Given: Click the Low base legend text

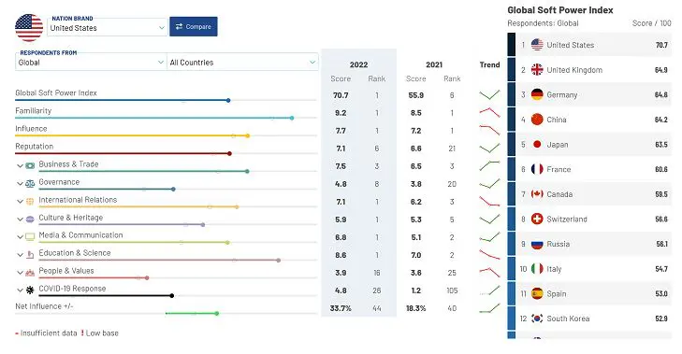Looking at the screenshot, I should click(102, 333).
